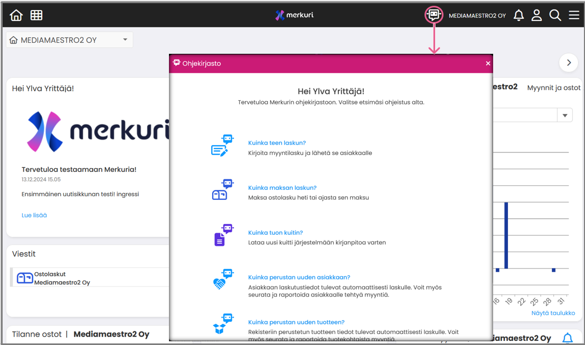
Task: Open the Kuinka teen laskun? guide
Action: click(277, 143)
